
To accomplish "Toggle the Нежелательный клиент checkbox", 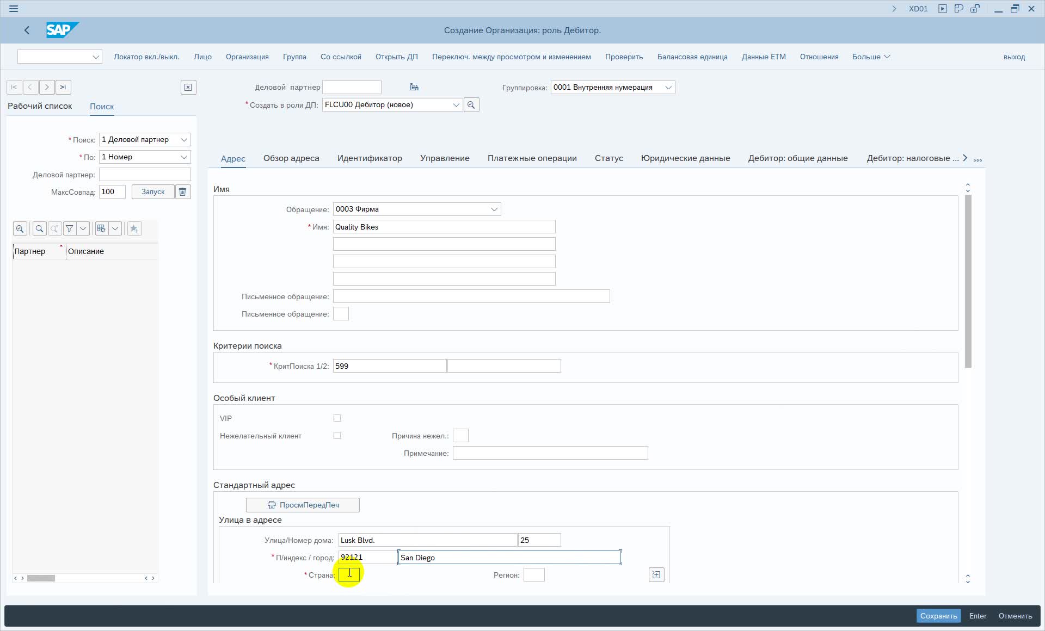I will coord(337,436).
